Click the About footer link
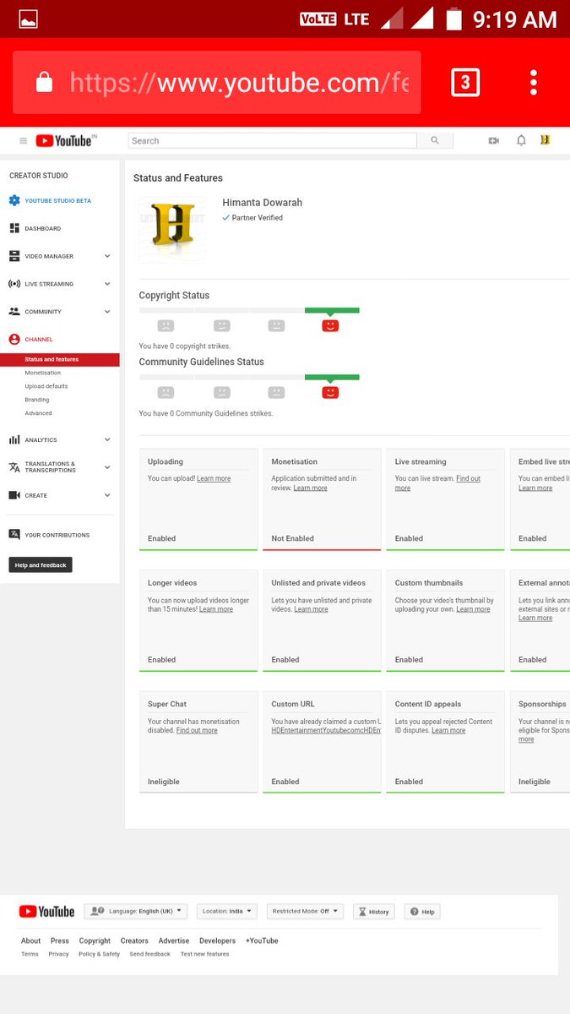The height and width of the screenshot is (1014, 570). pos(30,940)
